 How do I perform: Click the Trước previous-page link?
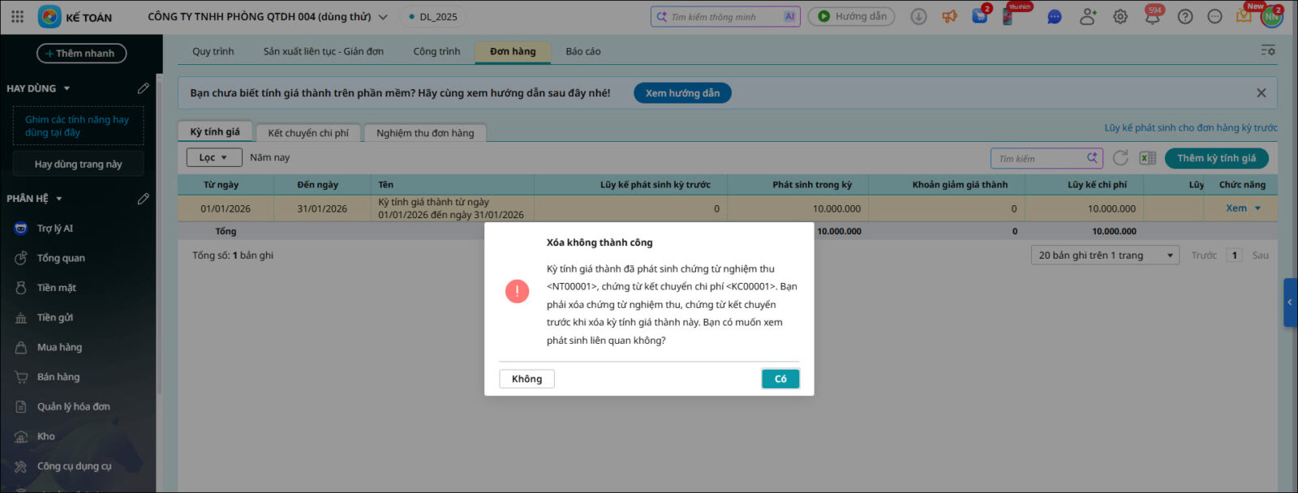[x=1204, y=255]
